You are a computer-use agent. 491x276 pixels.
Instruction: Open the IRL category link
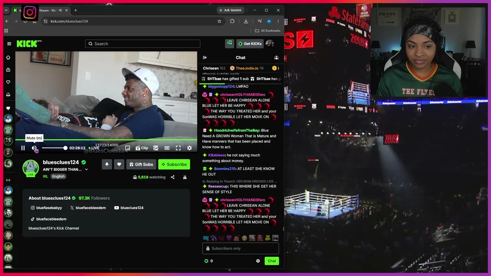click(46, 176)
